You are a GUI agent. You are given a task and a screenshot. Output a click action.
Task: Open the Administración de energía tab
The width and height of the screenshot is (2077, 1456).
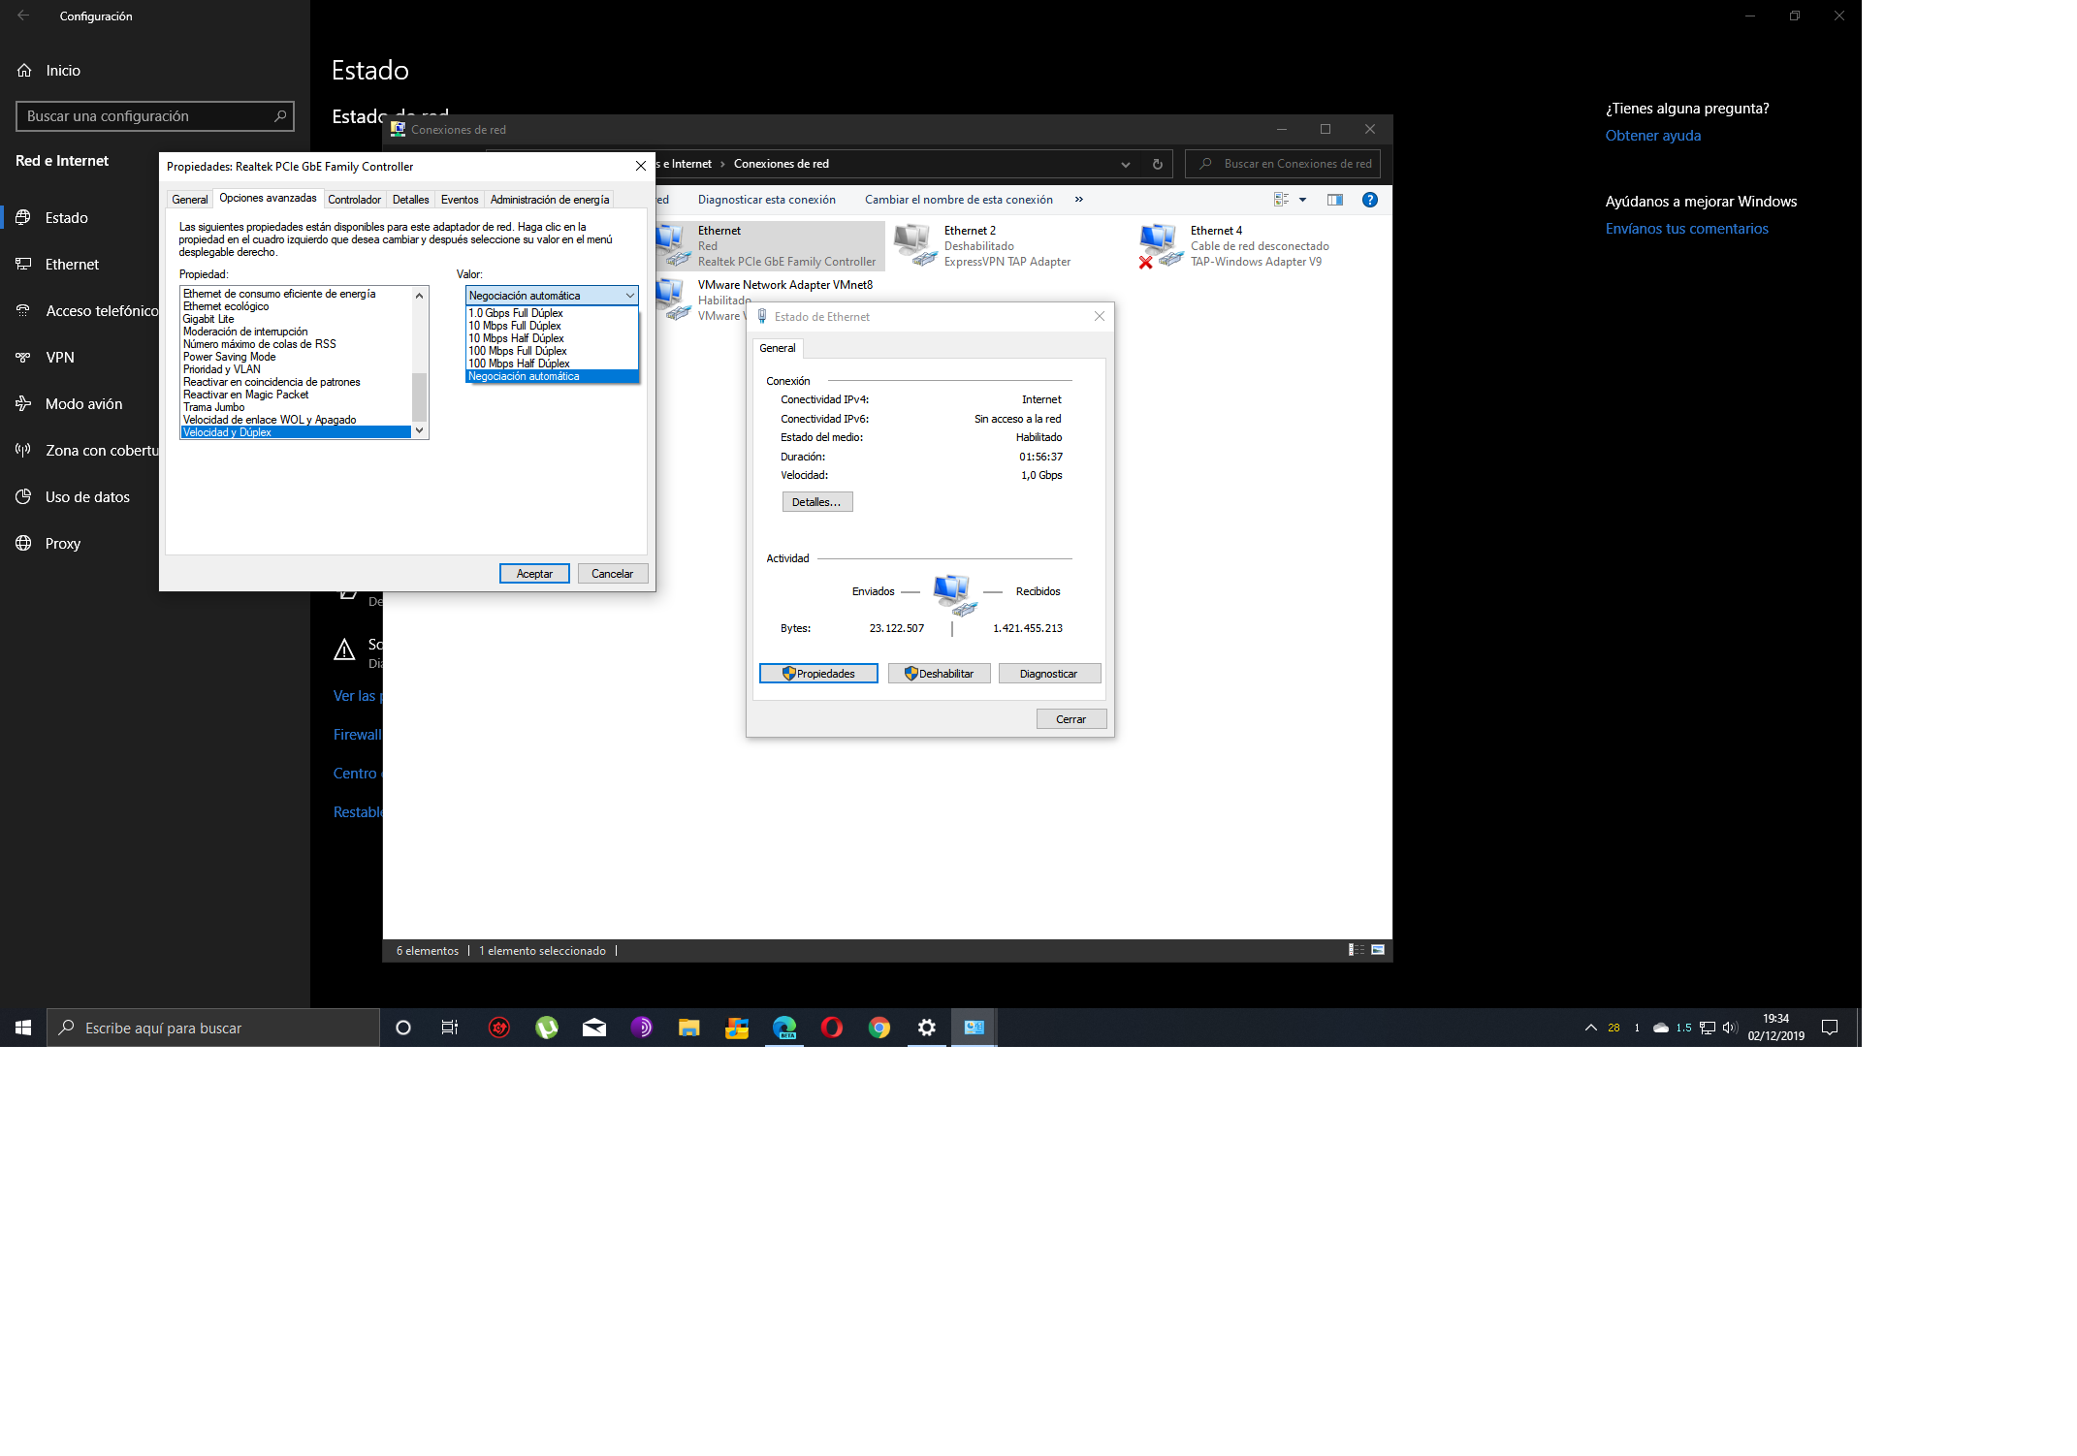(550, 200)
